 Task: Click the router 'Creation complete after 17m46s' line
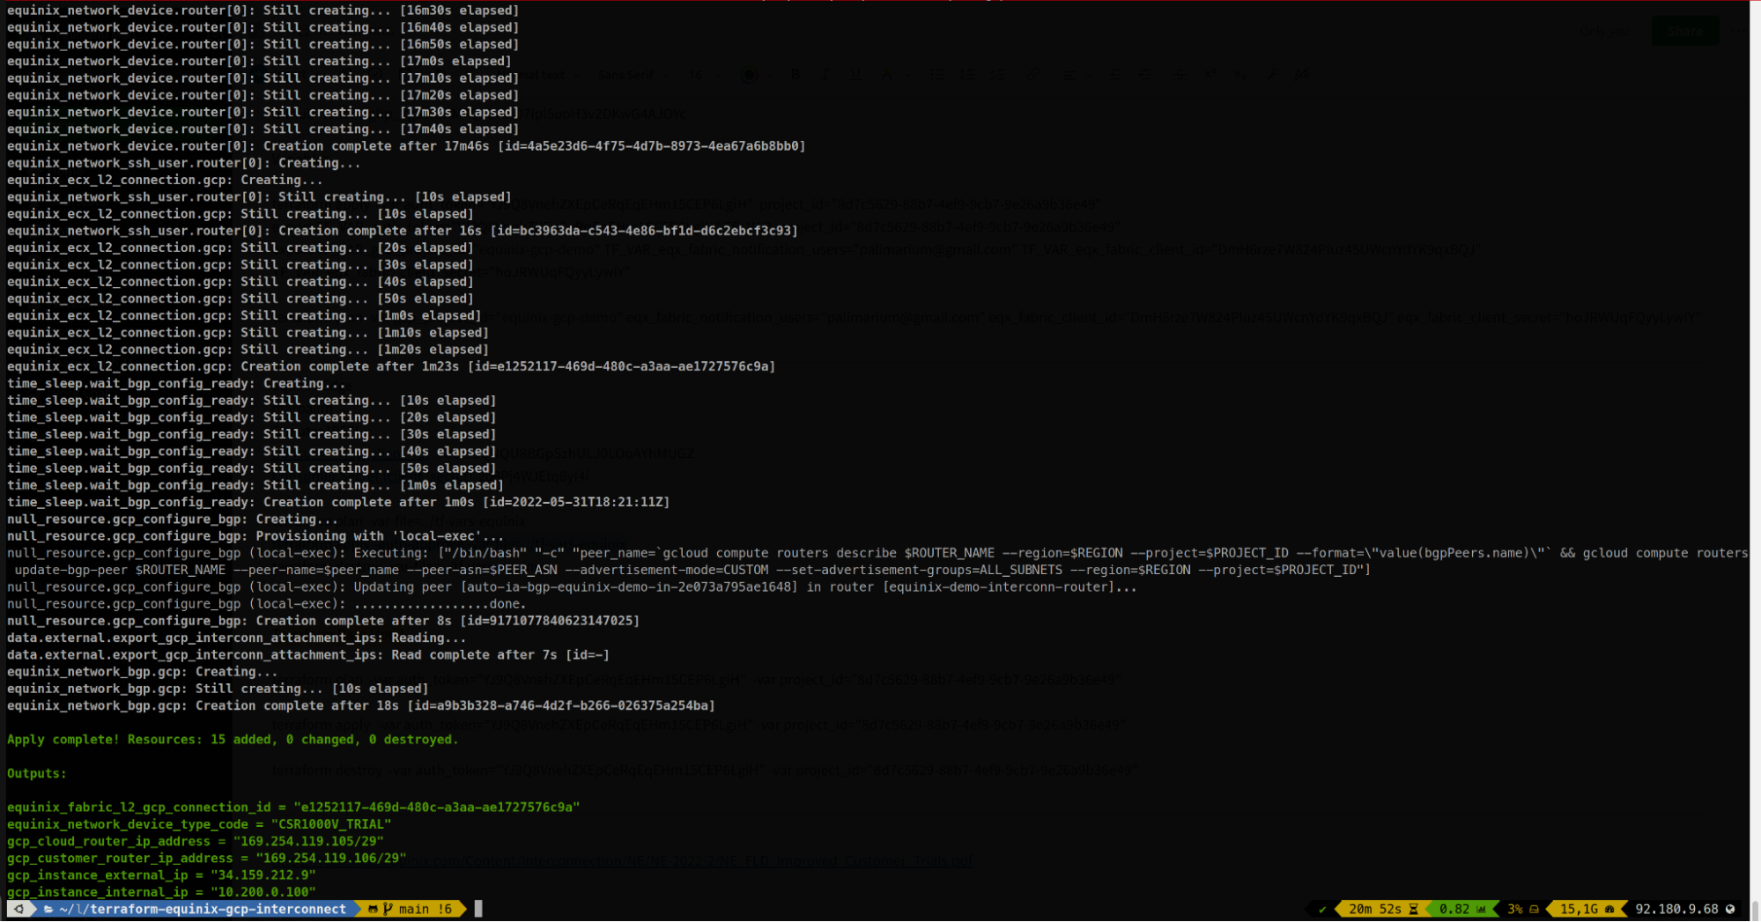point(406,146)
